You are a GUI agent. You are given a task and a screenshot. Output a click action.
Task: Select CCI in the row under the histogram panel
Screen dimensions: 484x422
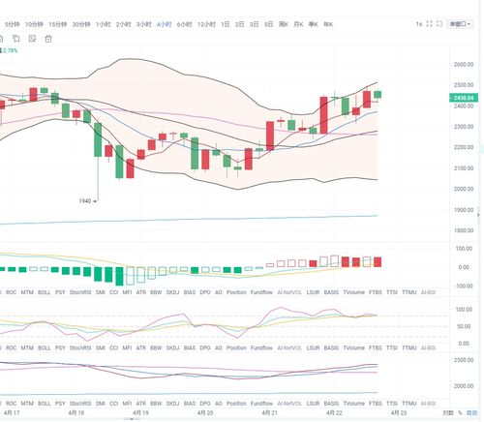point(113,292)
